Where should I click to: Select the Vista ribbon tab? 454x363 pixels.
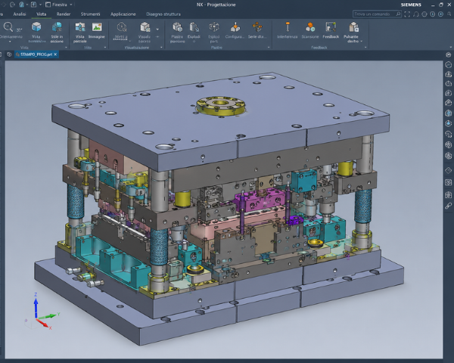41,14
